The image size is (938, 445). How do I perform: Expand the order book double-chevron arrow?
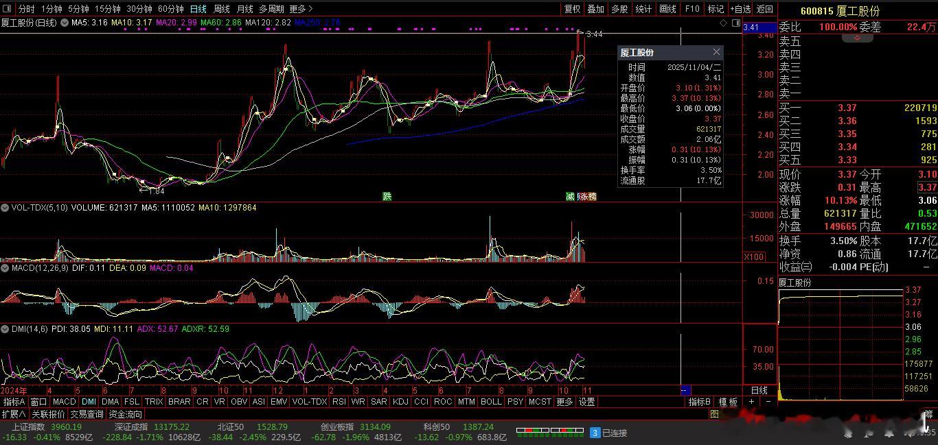pyautogui.click(x=857, y=38)
